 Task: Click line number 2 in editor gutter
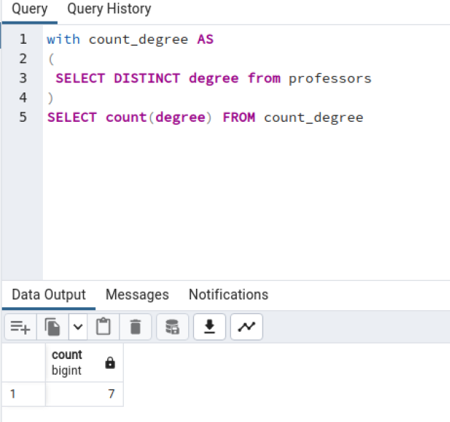(23, 59)
